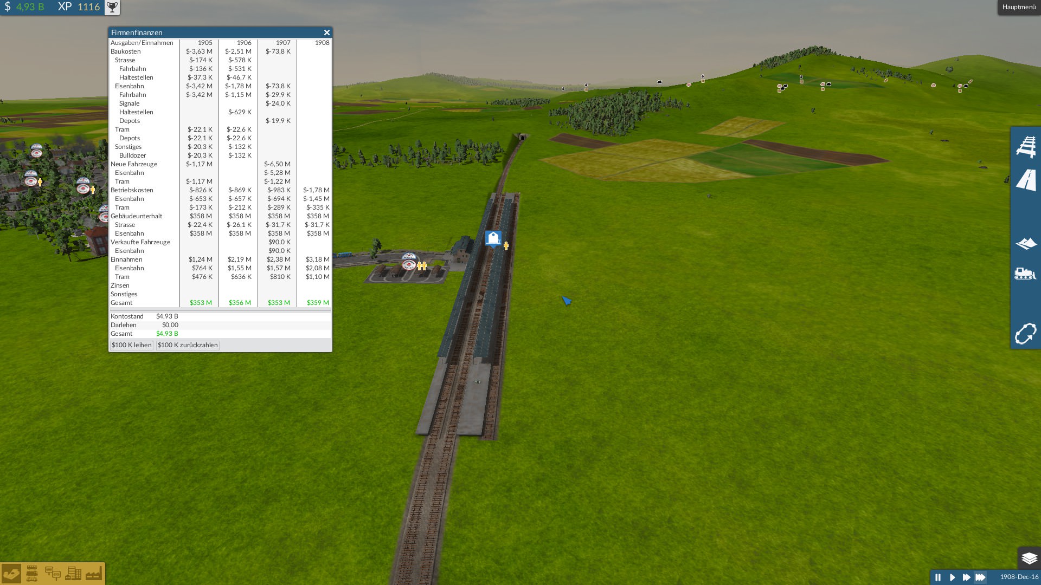Click the Gebäudeunterhalt row label
The height and width of the screenshot is (585, 1041).
[x=136, y=216]
